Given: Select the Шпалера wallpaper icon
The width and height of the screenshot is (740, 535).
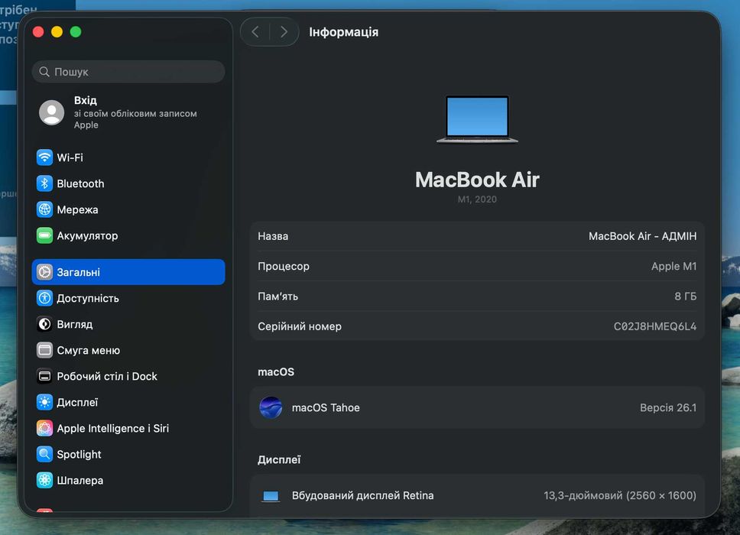Looking at the screenshot, I should point(44,480).
